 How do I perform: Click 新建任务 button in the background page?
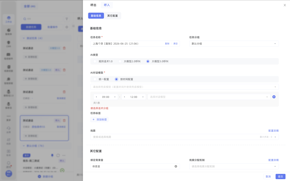tap(31, 27)
